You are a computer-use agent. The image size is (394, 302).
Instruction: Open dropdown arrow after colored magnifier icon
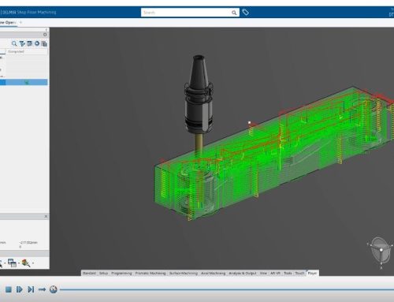[33, 263]
